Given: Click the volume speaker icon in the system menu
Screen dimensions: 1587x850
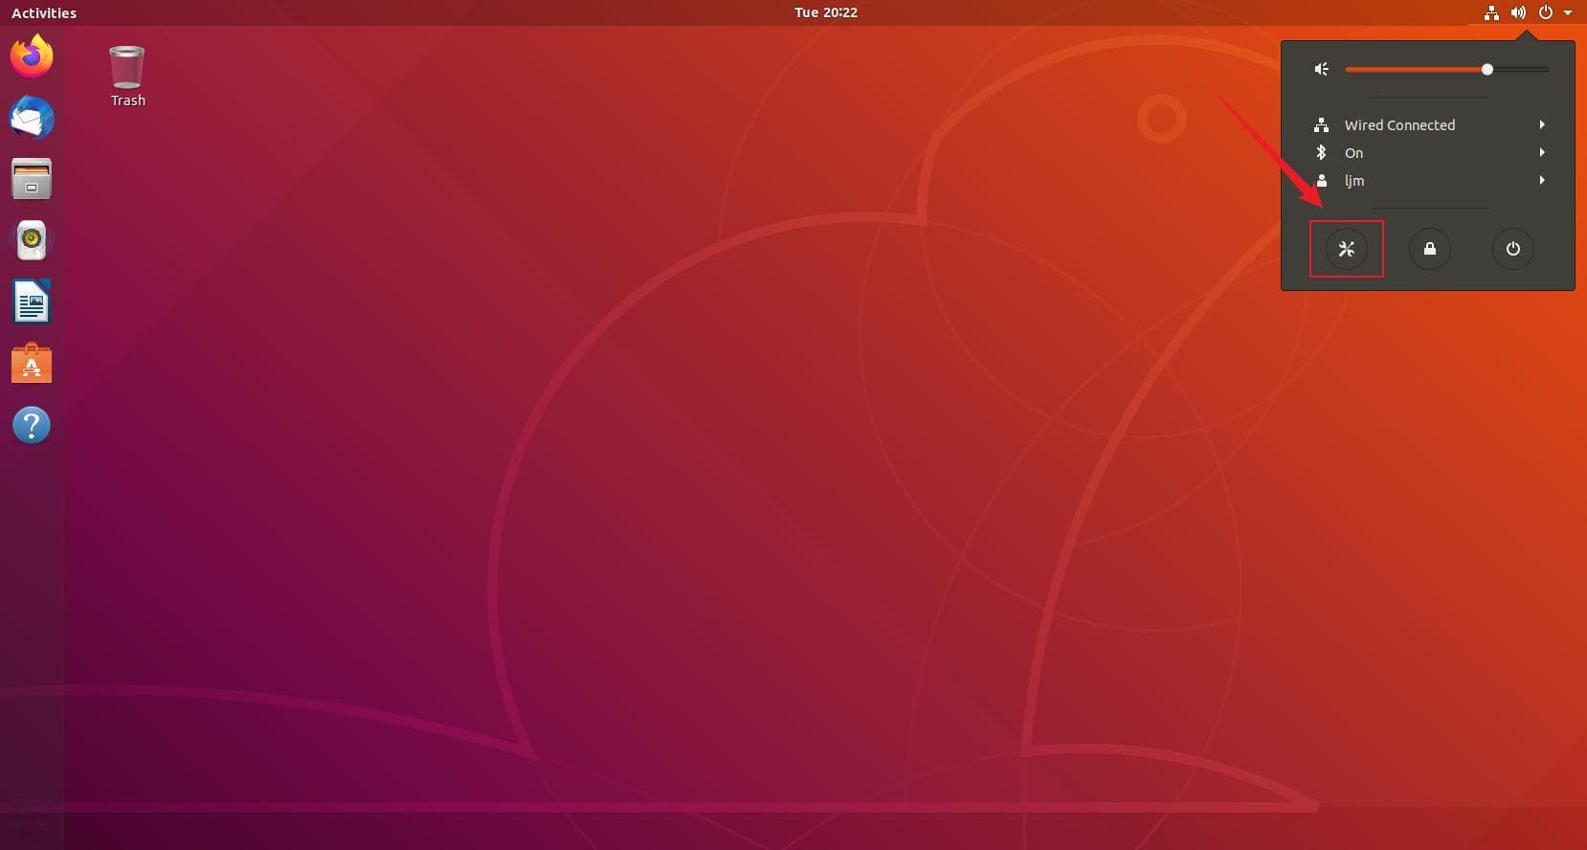Looking at the screenshot, I should (1322, 69).
